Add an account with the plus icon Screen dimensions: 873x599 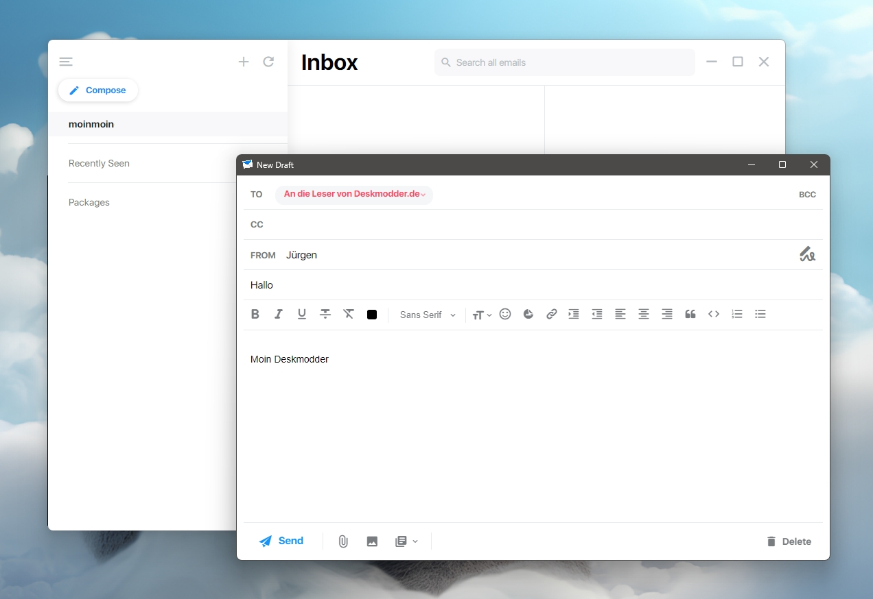(x=244, y=62)
